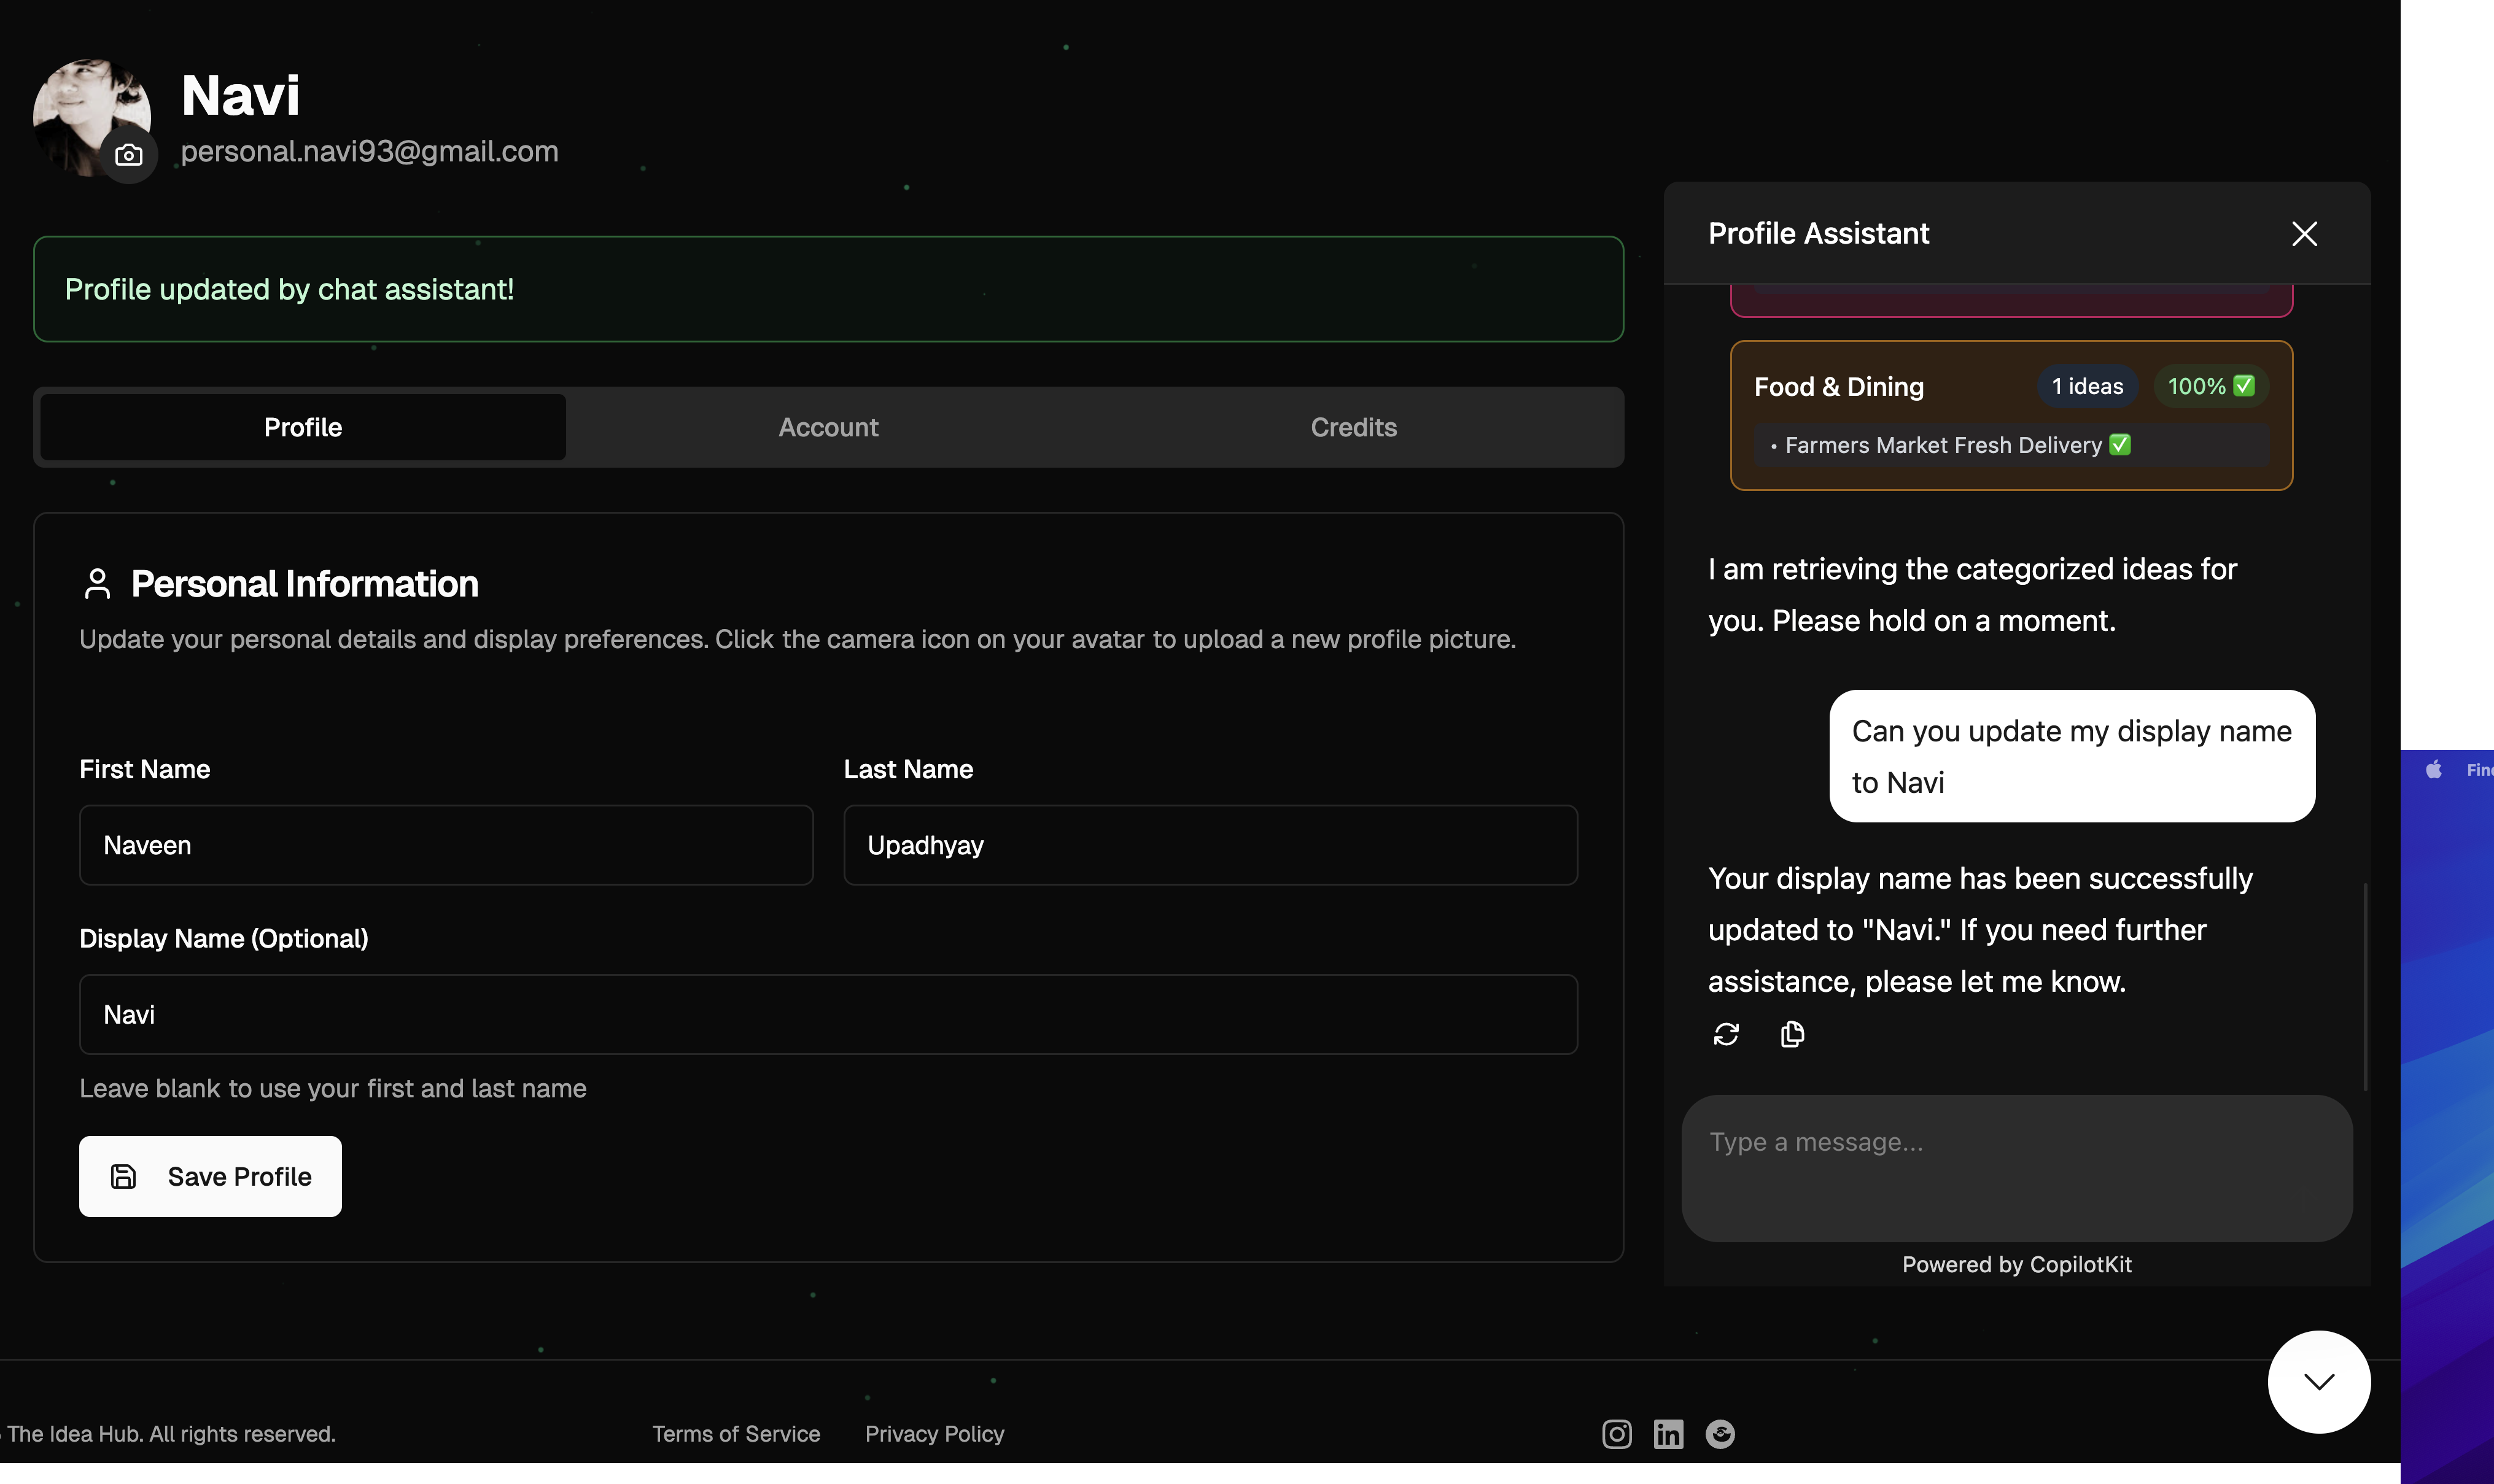Focus the First Name input field
Image resolution: width=2494 pixels, height=1484 pixels.
445,845
